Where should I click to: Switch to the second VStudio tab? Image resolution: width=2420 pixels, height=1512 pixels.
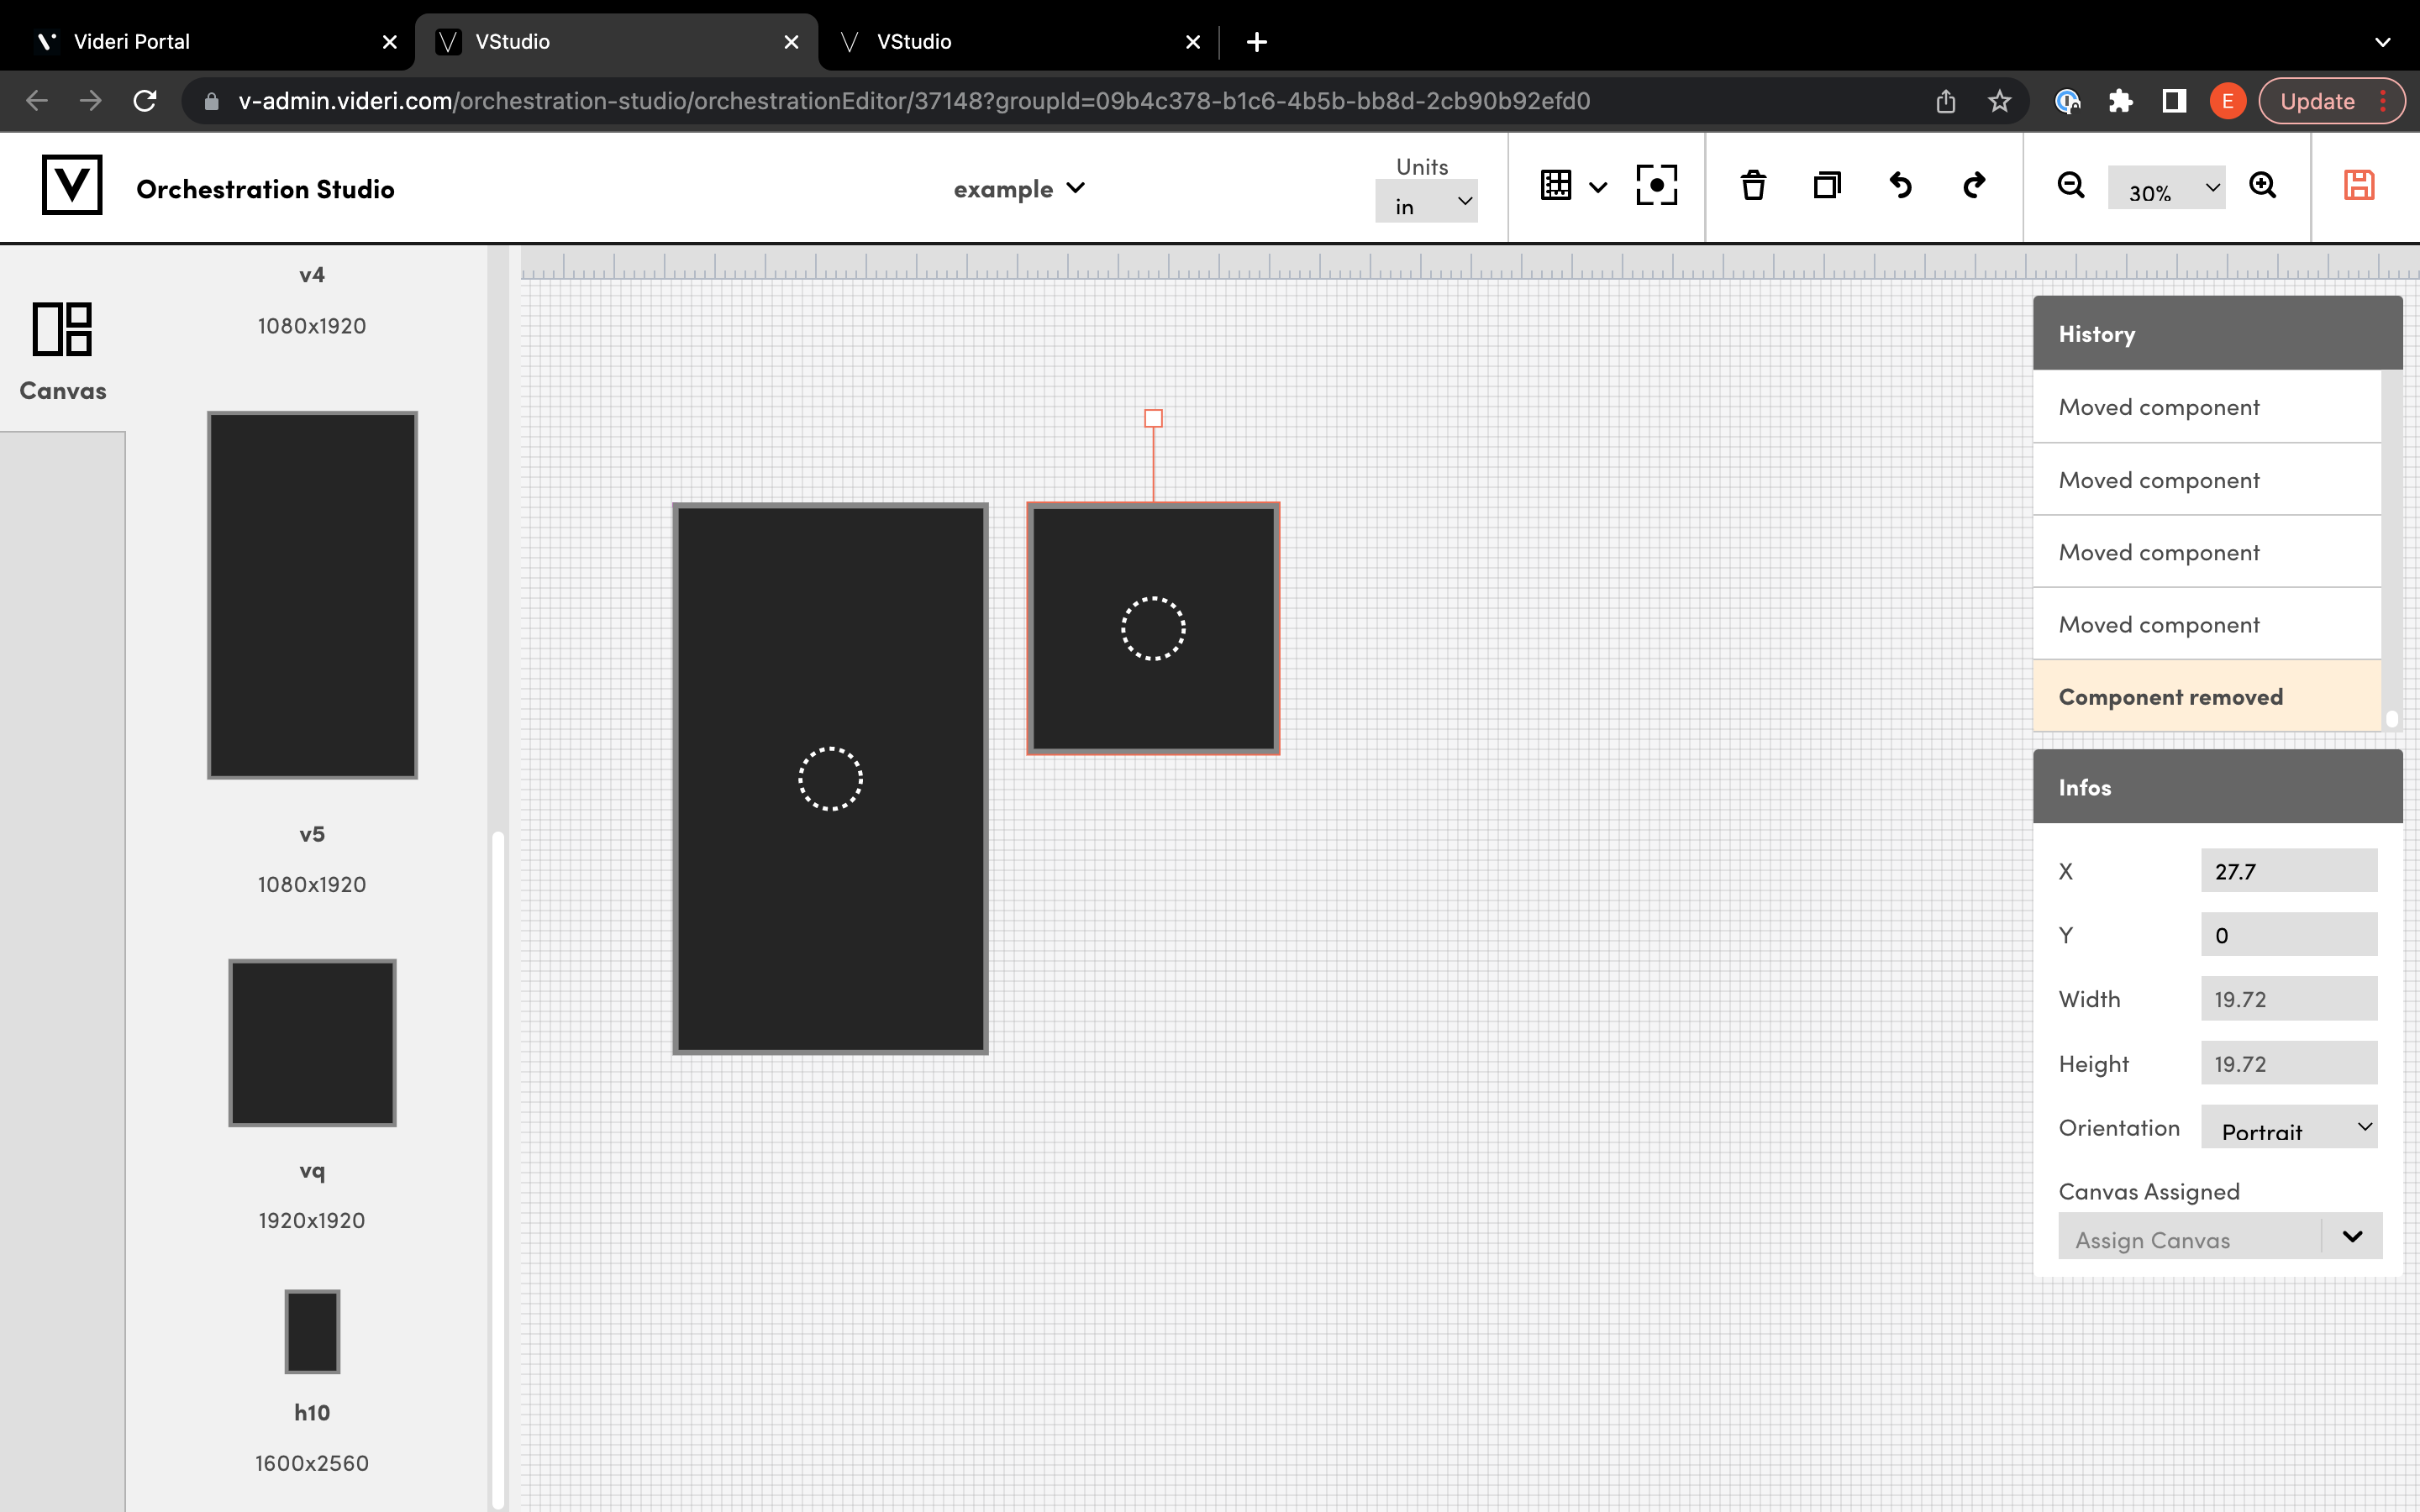(x=1017, y=42)
